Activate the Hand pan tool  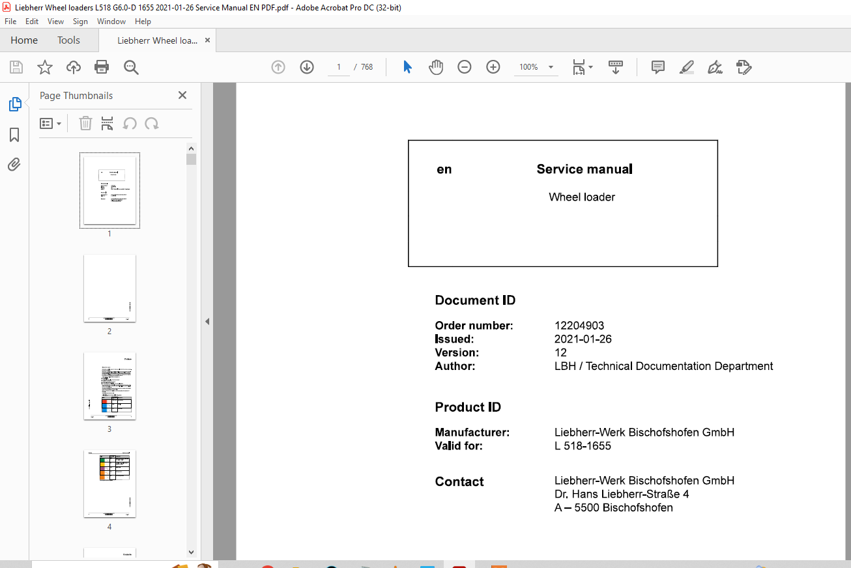(436, 67)
